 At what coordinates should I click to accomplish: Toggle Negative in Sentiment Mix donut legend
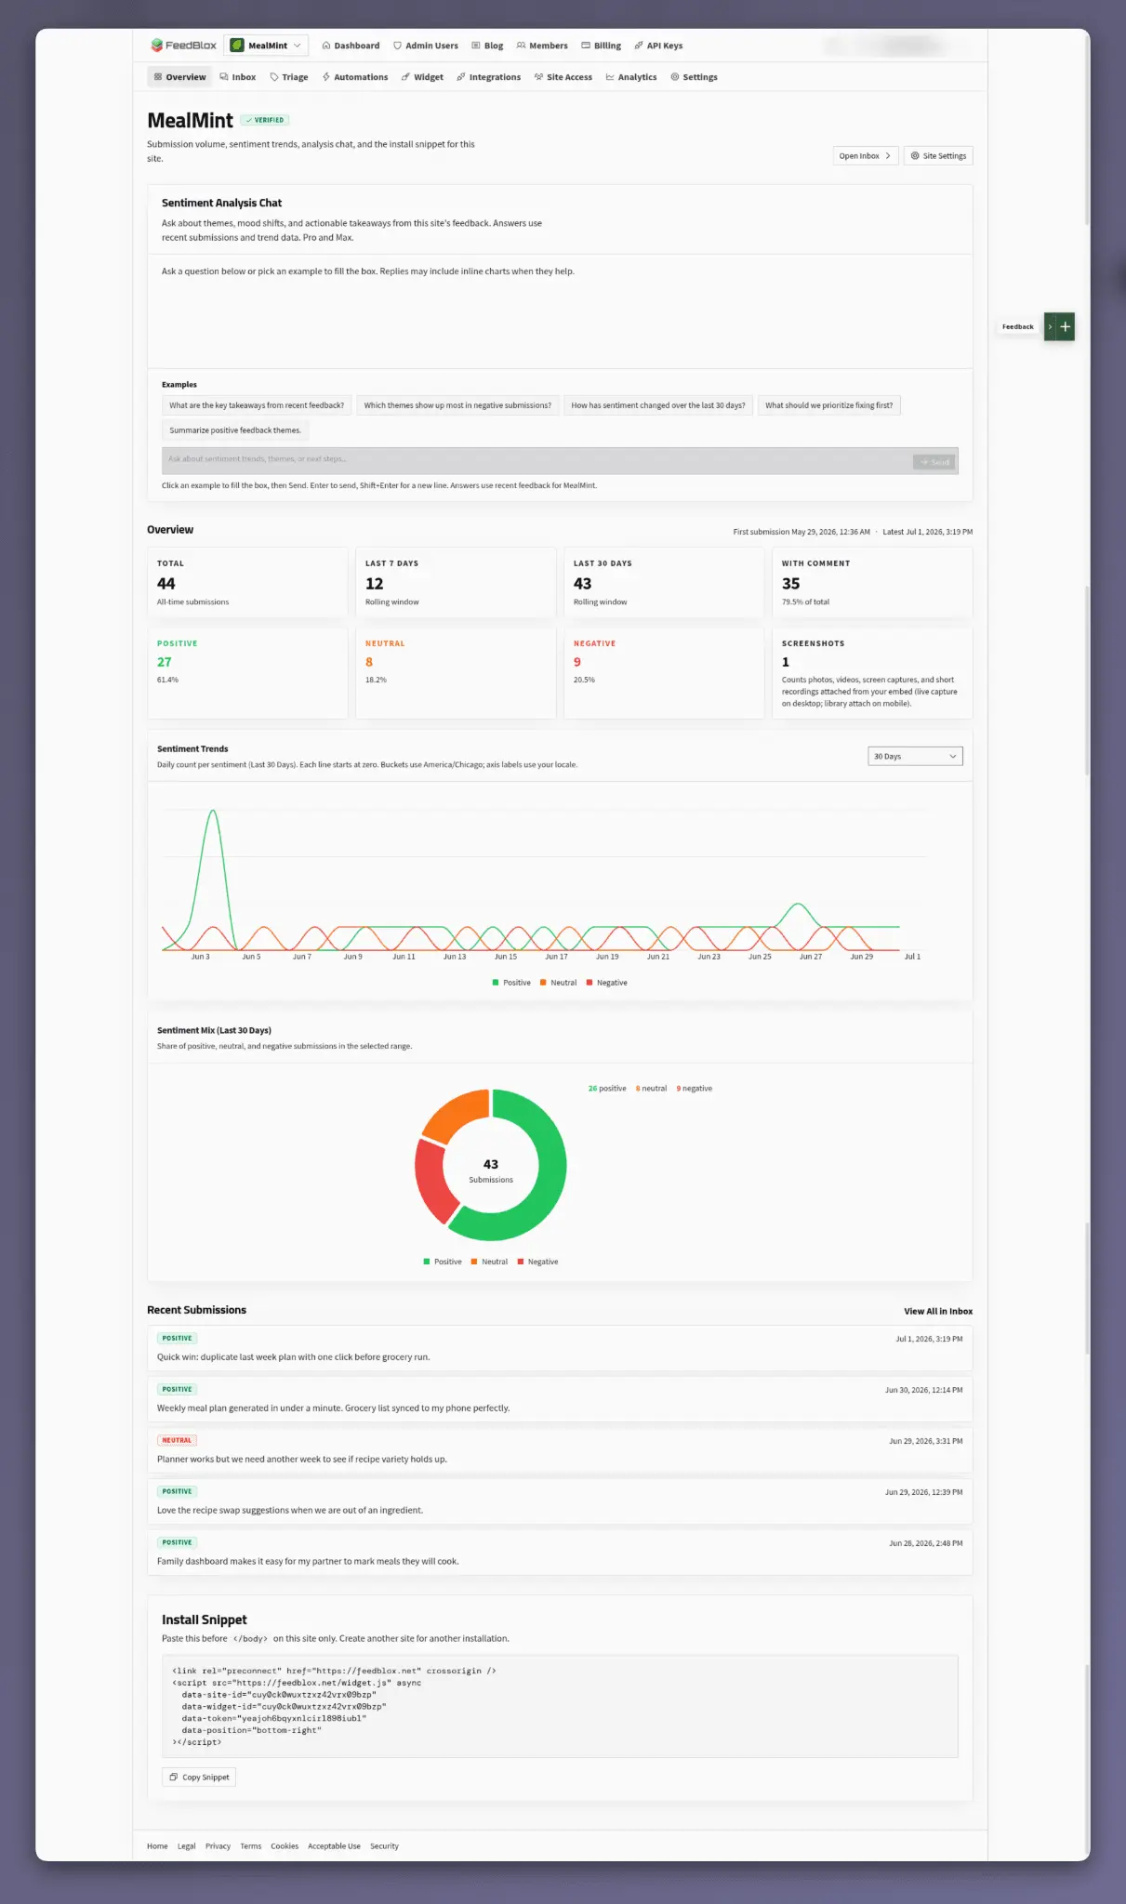point(537,1262)
